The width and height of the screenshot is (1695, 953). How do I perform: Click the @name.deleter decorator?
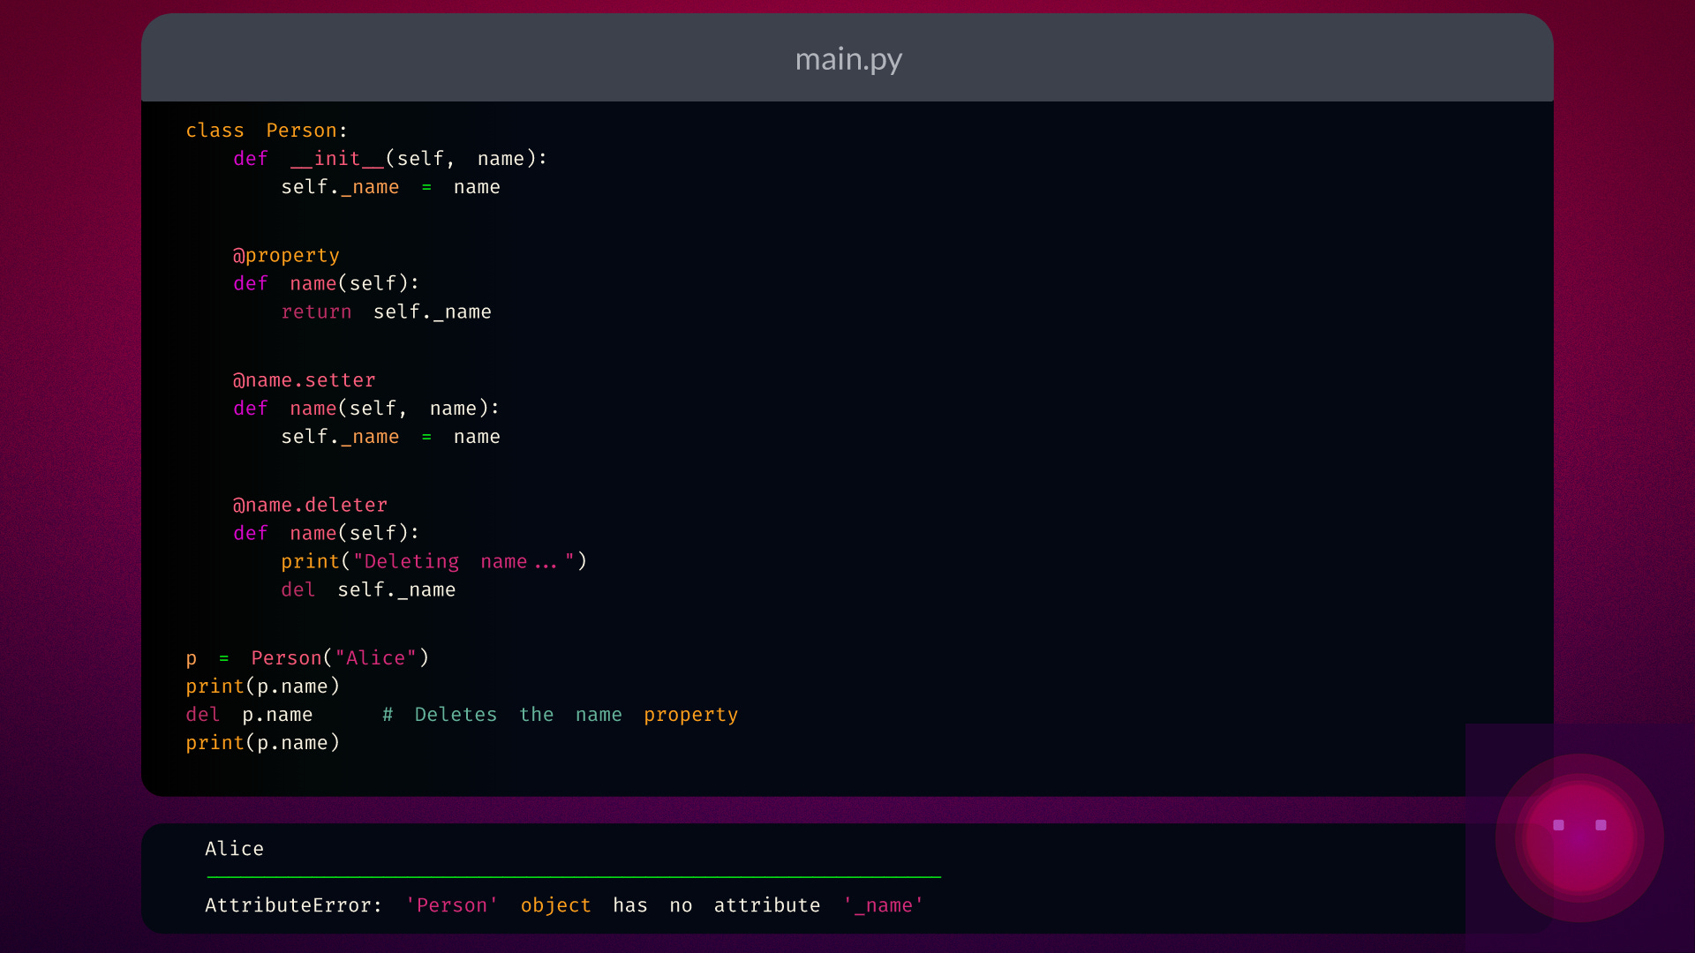pyautogui.click(x=310, y=506)
